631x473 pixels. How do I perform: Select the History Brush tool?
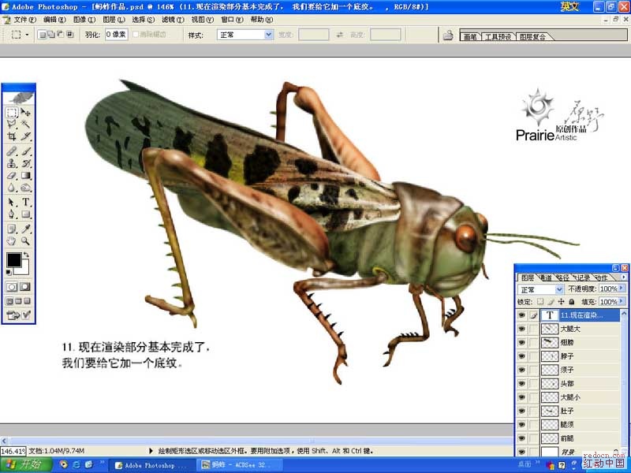click(x=26, y=163)
